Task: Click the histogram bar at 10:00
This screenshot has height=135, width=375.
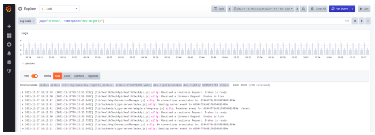Action: click(295, 49)
